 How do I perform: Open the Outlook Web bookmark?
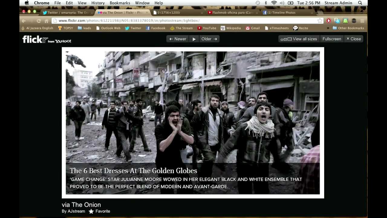(x=108, y=28)
